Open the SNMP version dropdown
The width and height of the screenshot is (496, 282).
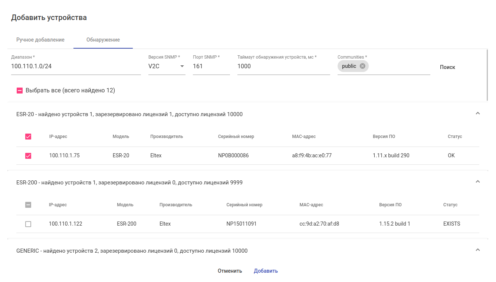(167, 66)
